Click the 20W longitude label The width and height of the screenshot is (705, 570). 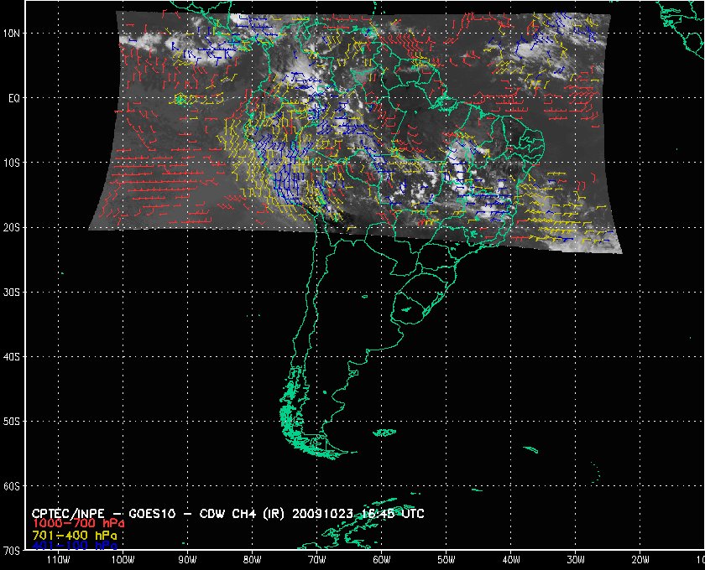point(640,560)
